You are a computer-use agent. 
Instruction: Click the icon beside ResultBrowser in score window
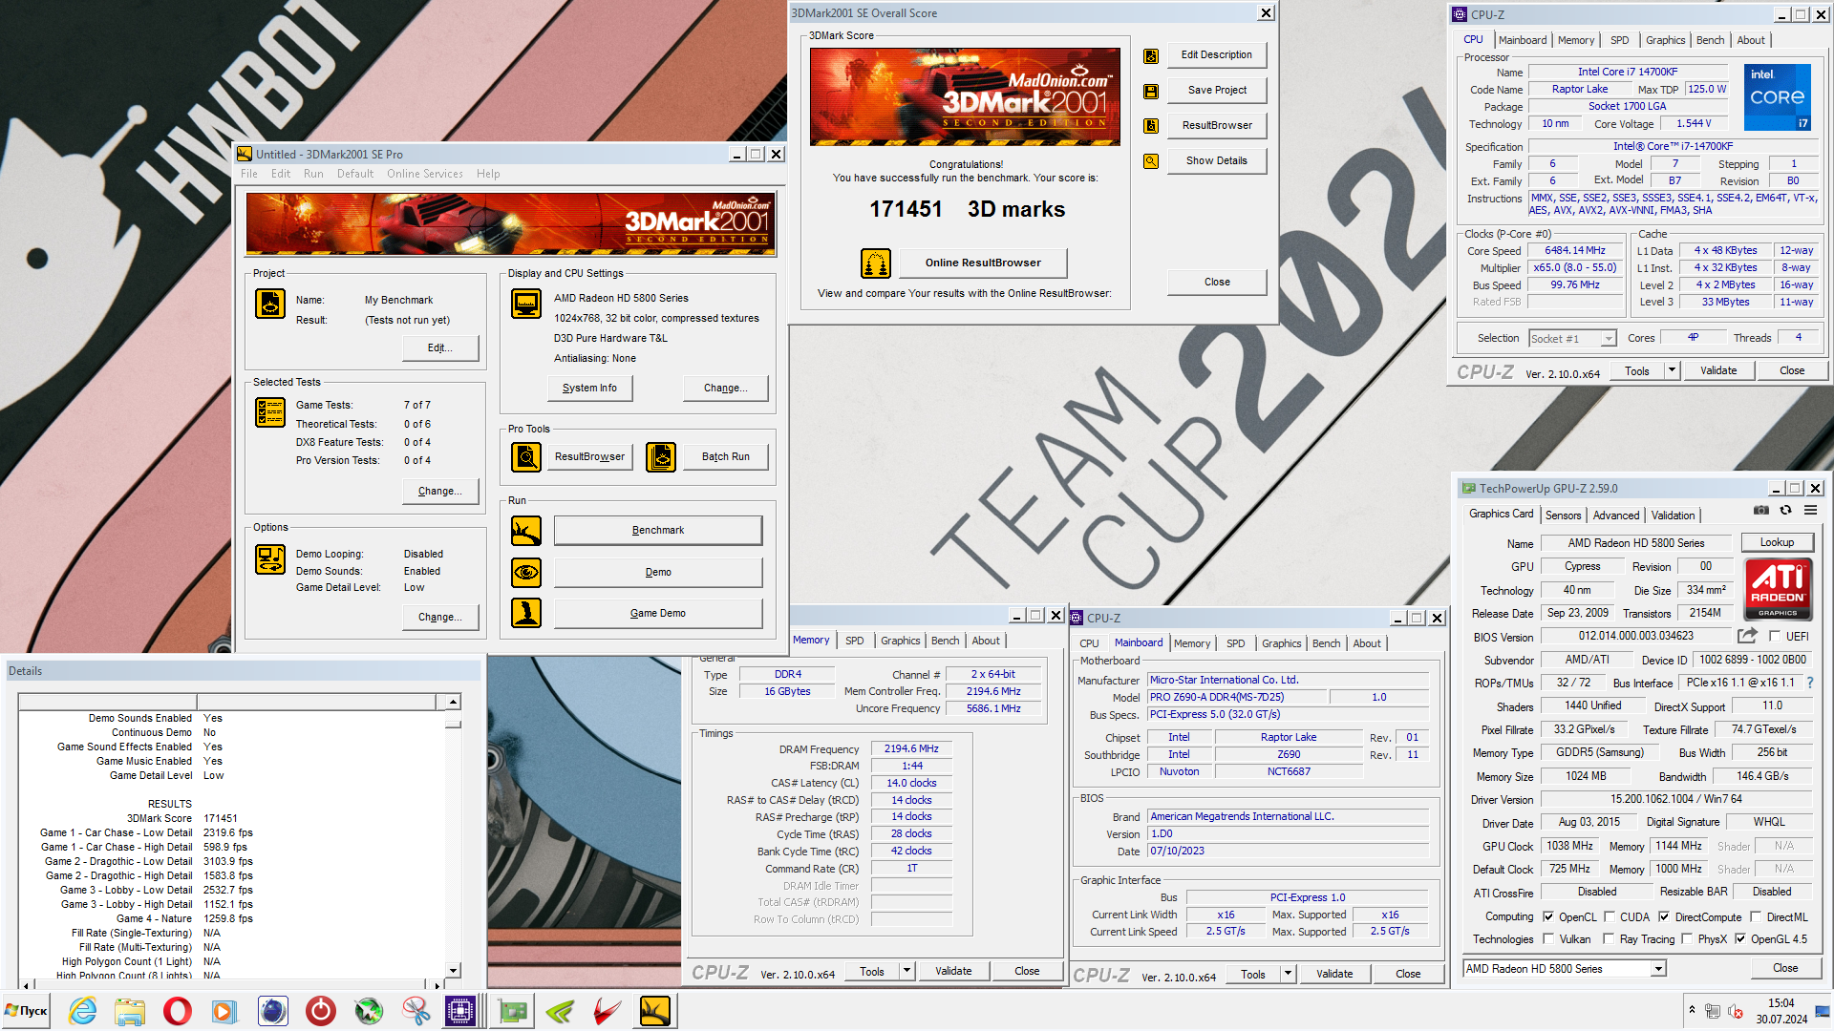[1151, 126]
